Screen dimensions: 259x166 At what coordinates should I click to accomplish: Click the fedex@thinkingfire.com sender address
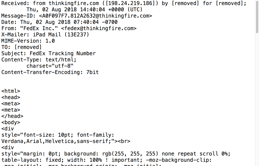99,28
